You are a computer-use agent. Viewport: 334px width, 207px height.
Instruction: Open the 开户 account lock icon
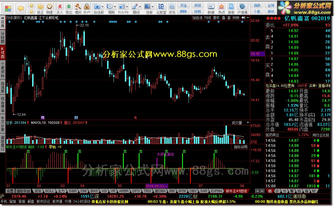point(87,9)
